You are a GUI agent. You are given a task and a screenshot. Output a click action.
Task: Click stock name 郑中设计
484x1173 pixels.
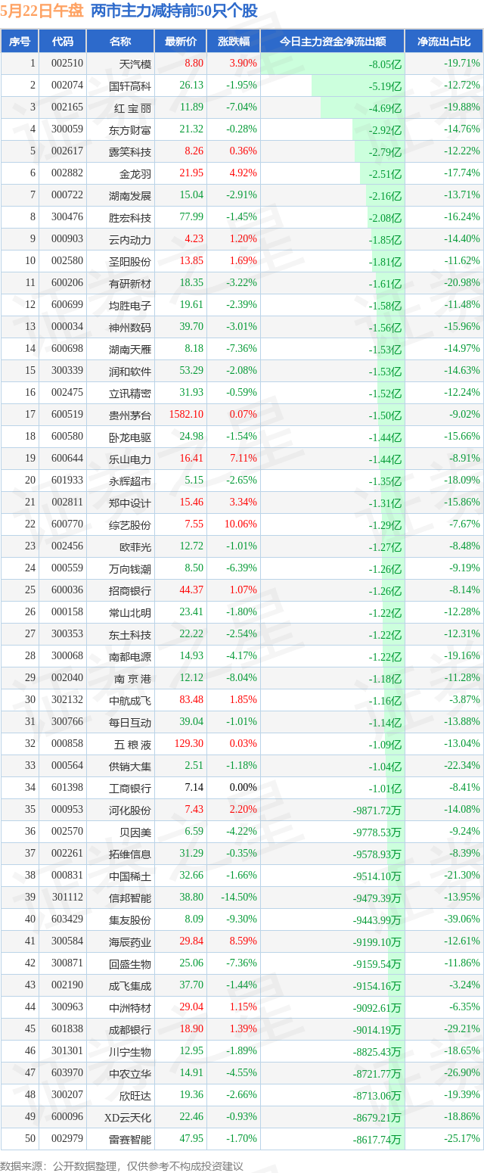[x=130, y=502]
